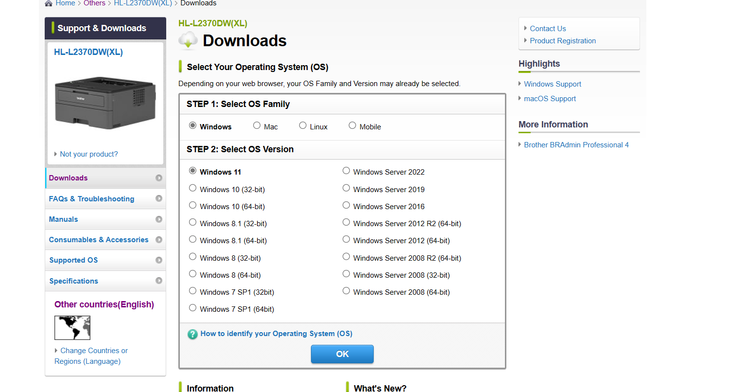Choose Windows 11 radio button
The image size is (744, 392).
(x=192, y=171)
